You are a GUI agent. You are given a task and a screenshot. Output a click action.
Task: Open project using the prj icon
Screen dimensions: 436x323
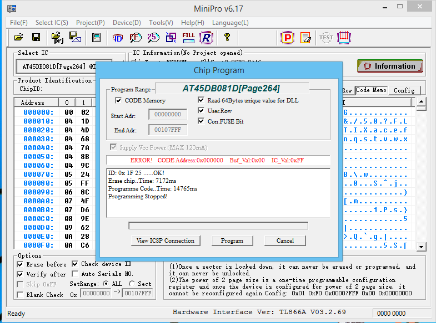(x=57, y=38)
